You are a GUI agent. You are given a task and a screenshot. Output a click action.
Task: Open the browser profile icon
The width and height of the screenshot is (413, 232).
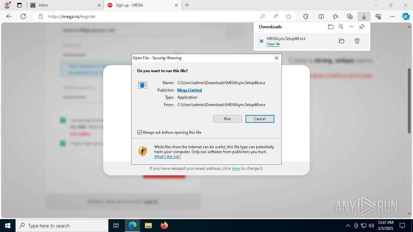click(7, 5)
